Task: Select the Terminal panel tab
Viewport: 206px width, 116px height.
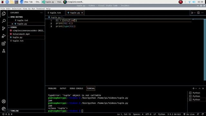Action: coord(91,89)
